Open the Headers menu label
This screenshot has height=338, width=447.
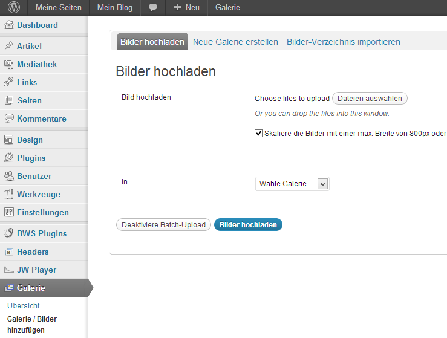click(33, 252)
